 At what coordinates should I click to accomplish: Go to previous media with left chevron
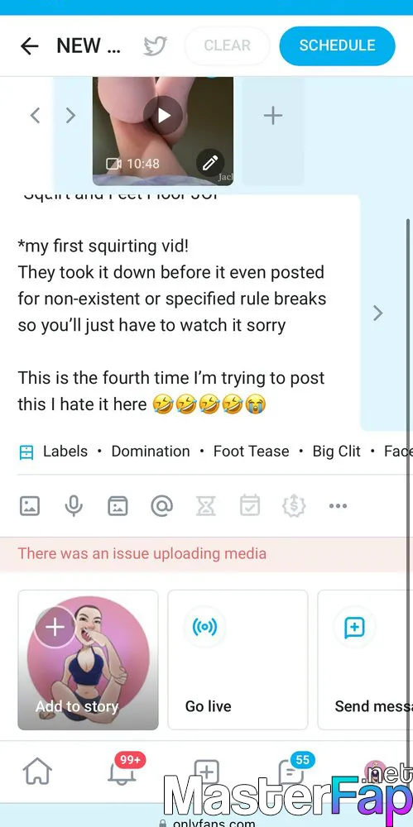[36, 116]
